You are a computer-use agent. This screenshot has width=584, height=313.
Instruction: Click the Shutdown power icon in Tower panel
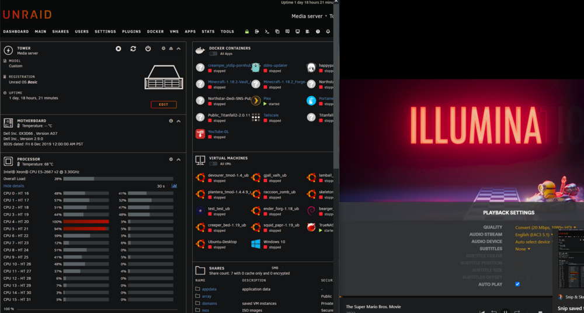[148, 49]
